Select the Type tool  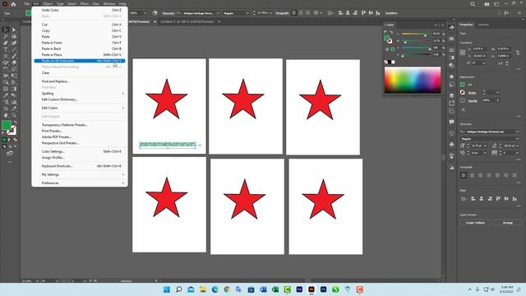point(6,49)
